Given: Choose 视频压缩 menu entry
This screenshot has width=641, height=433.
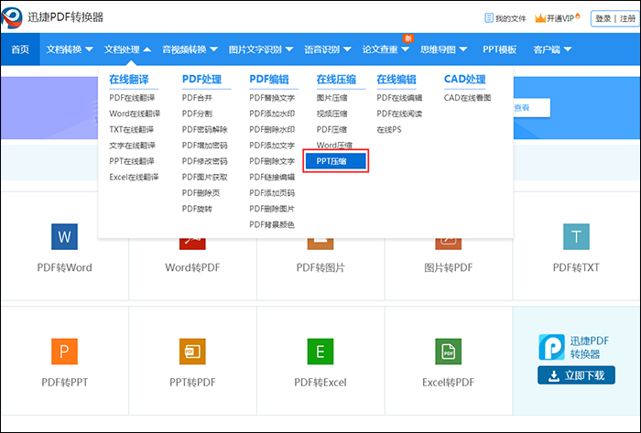Looking at the screenshot, I should click(x=331, y=114).
